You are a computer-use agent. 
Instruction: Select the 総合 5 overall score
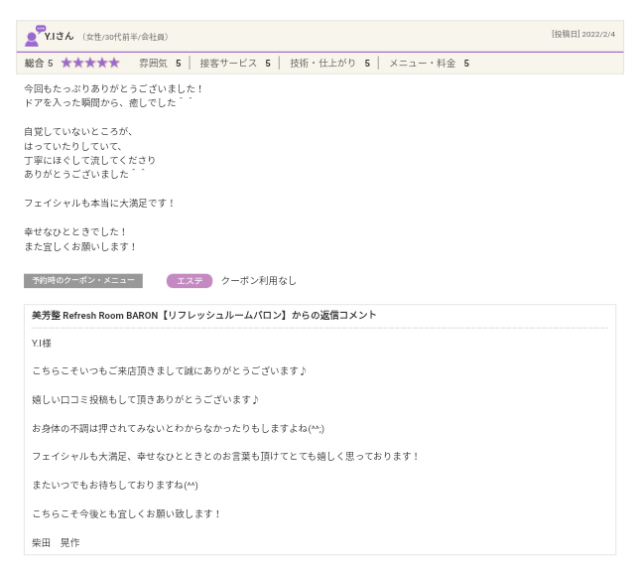pos(39,63)
